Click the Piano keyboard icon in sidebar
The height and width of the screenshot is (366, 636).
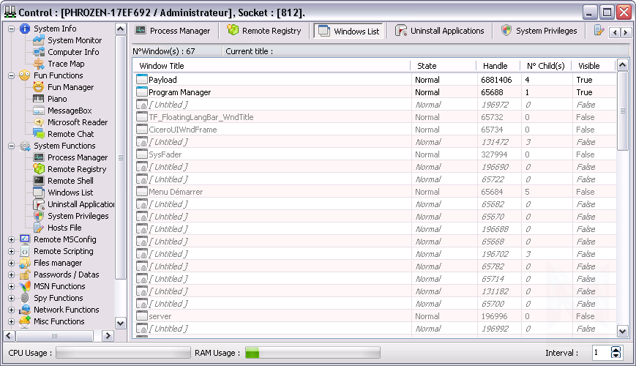tap(39, 99)
